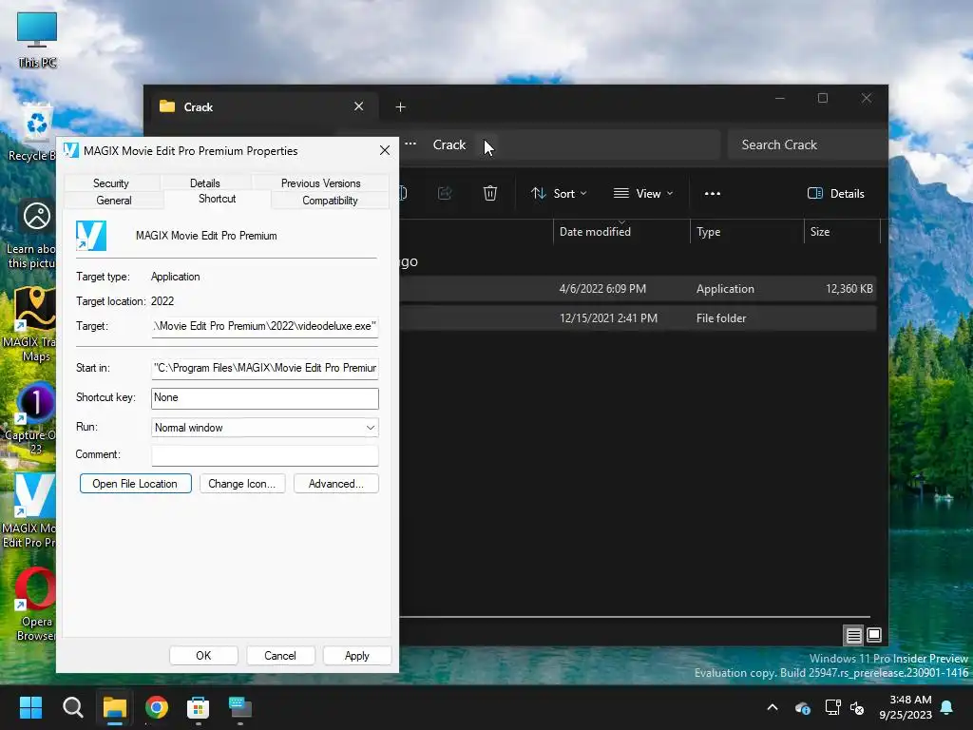Open the Sort dropdown in File Explorer
Viewport: 973px width, 730px height.
pos(559,194)
